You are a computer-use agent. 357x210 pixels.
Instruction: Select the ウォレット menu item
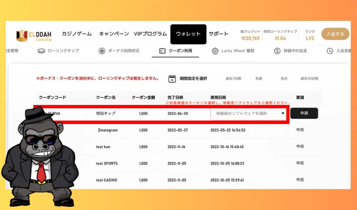click(188, 34)
